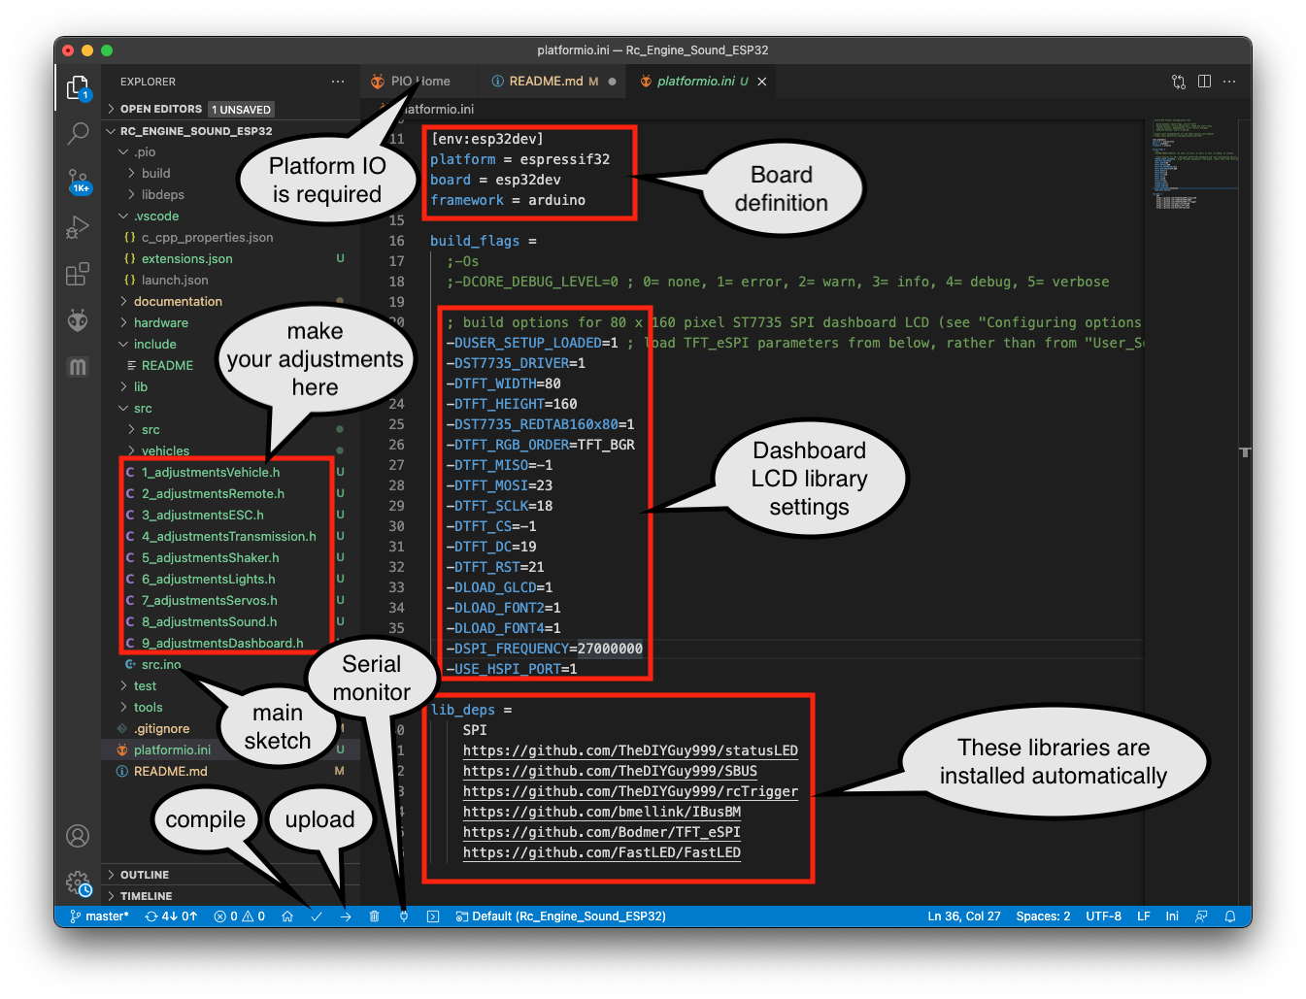Viewport: 1306px width, 999px height.
Task: Change cursor position Ln 36, Col 27
Action: (964, 916)
